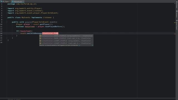Click the onjoin breadcrumb at bottom
This screenshot has width=178, height=100.
click(x=18, y=99)
